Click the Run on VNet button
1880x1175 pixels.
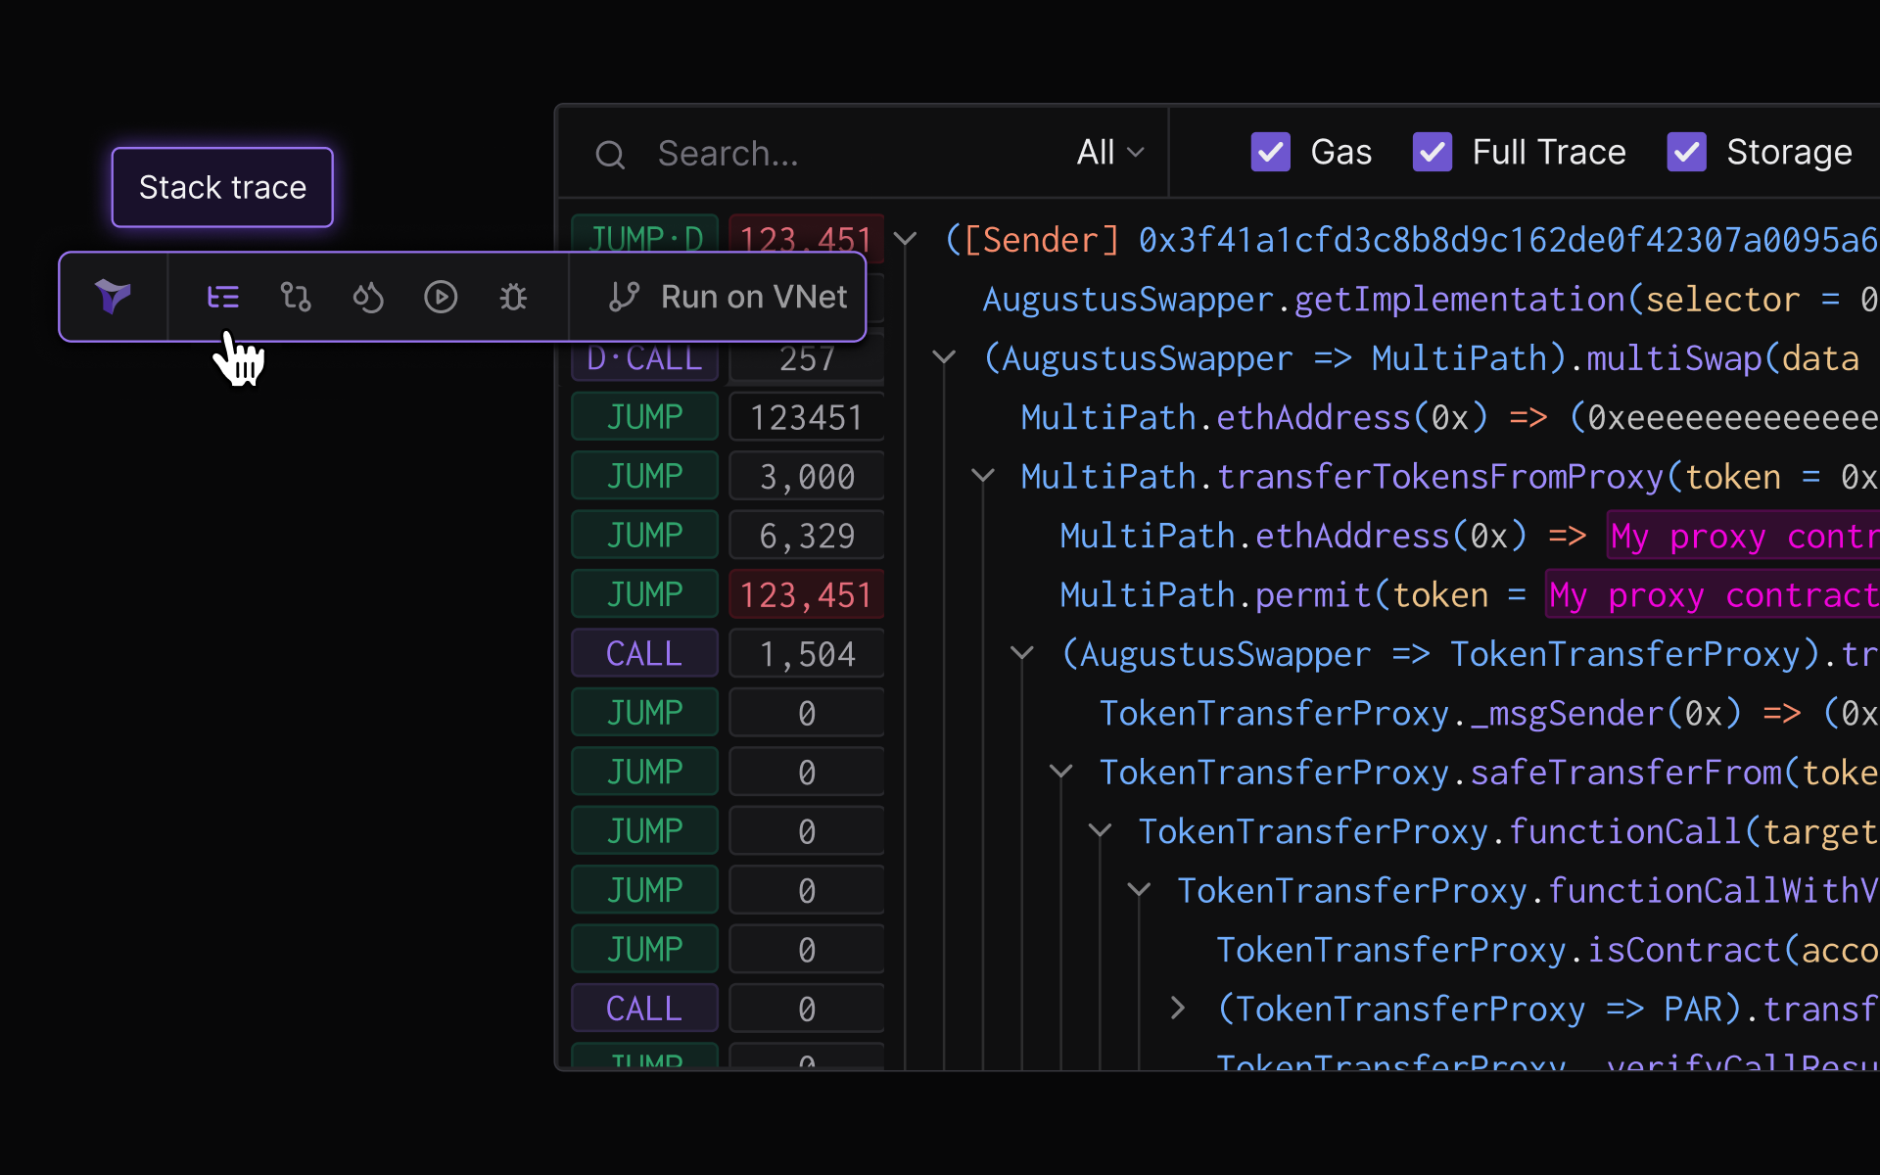point(752,296)
